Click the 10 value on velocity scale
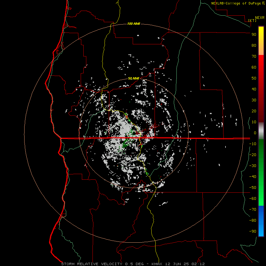The height and width of the screenshot is (266, 266). coord(254,122)
